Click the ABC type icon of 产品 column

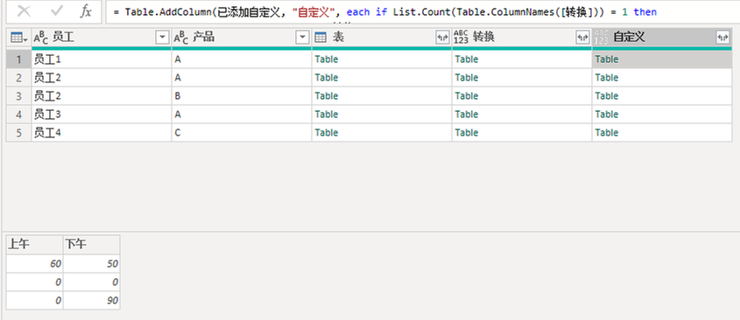(181, 38)
